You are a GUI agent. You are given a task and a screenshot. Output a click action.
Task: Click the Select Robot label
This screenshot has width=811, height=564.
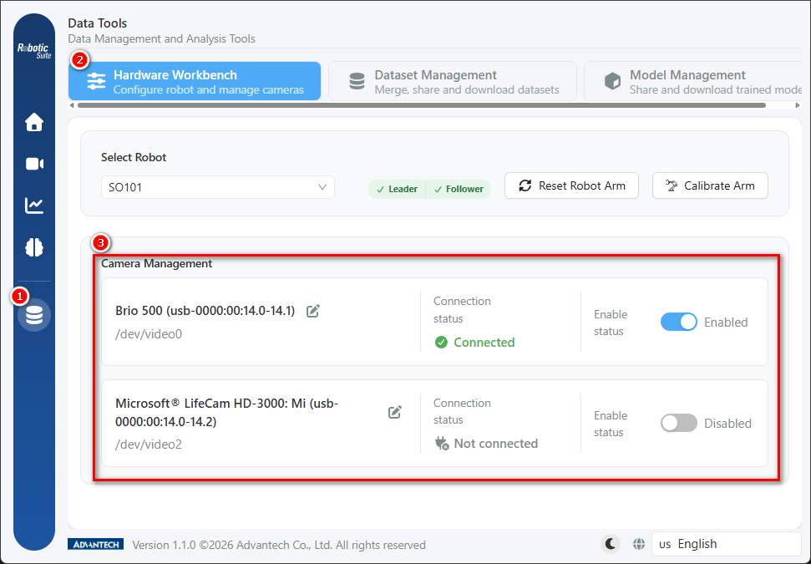coord(134,157)
